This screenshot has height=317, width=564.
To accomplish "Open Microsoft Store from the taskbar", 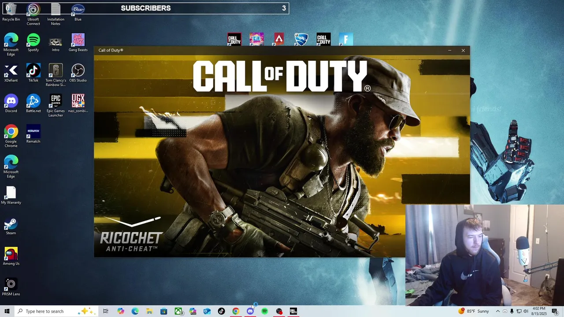I will tap(163, 311).
